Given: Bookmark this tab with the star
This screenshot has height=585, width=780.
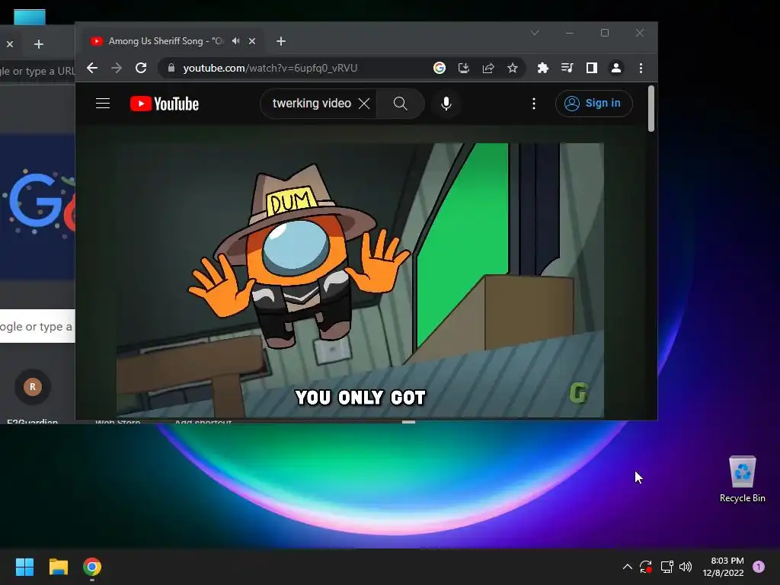Looking at the screenshot, I should pos(513,68).
